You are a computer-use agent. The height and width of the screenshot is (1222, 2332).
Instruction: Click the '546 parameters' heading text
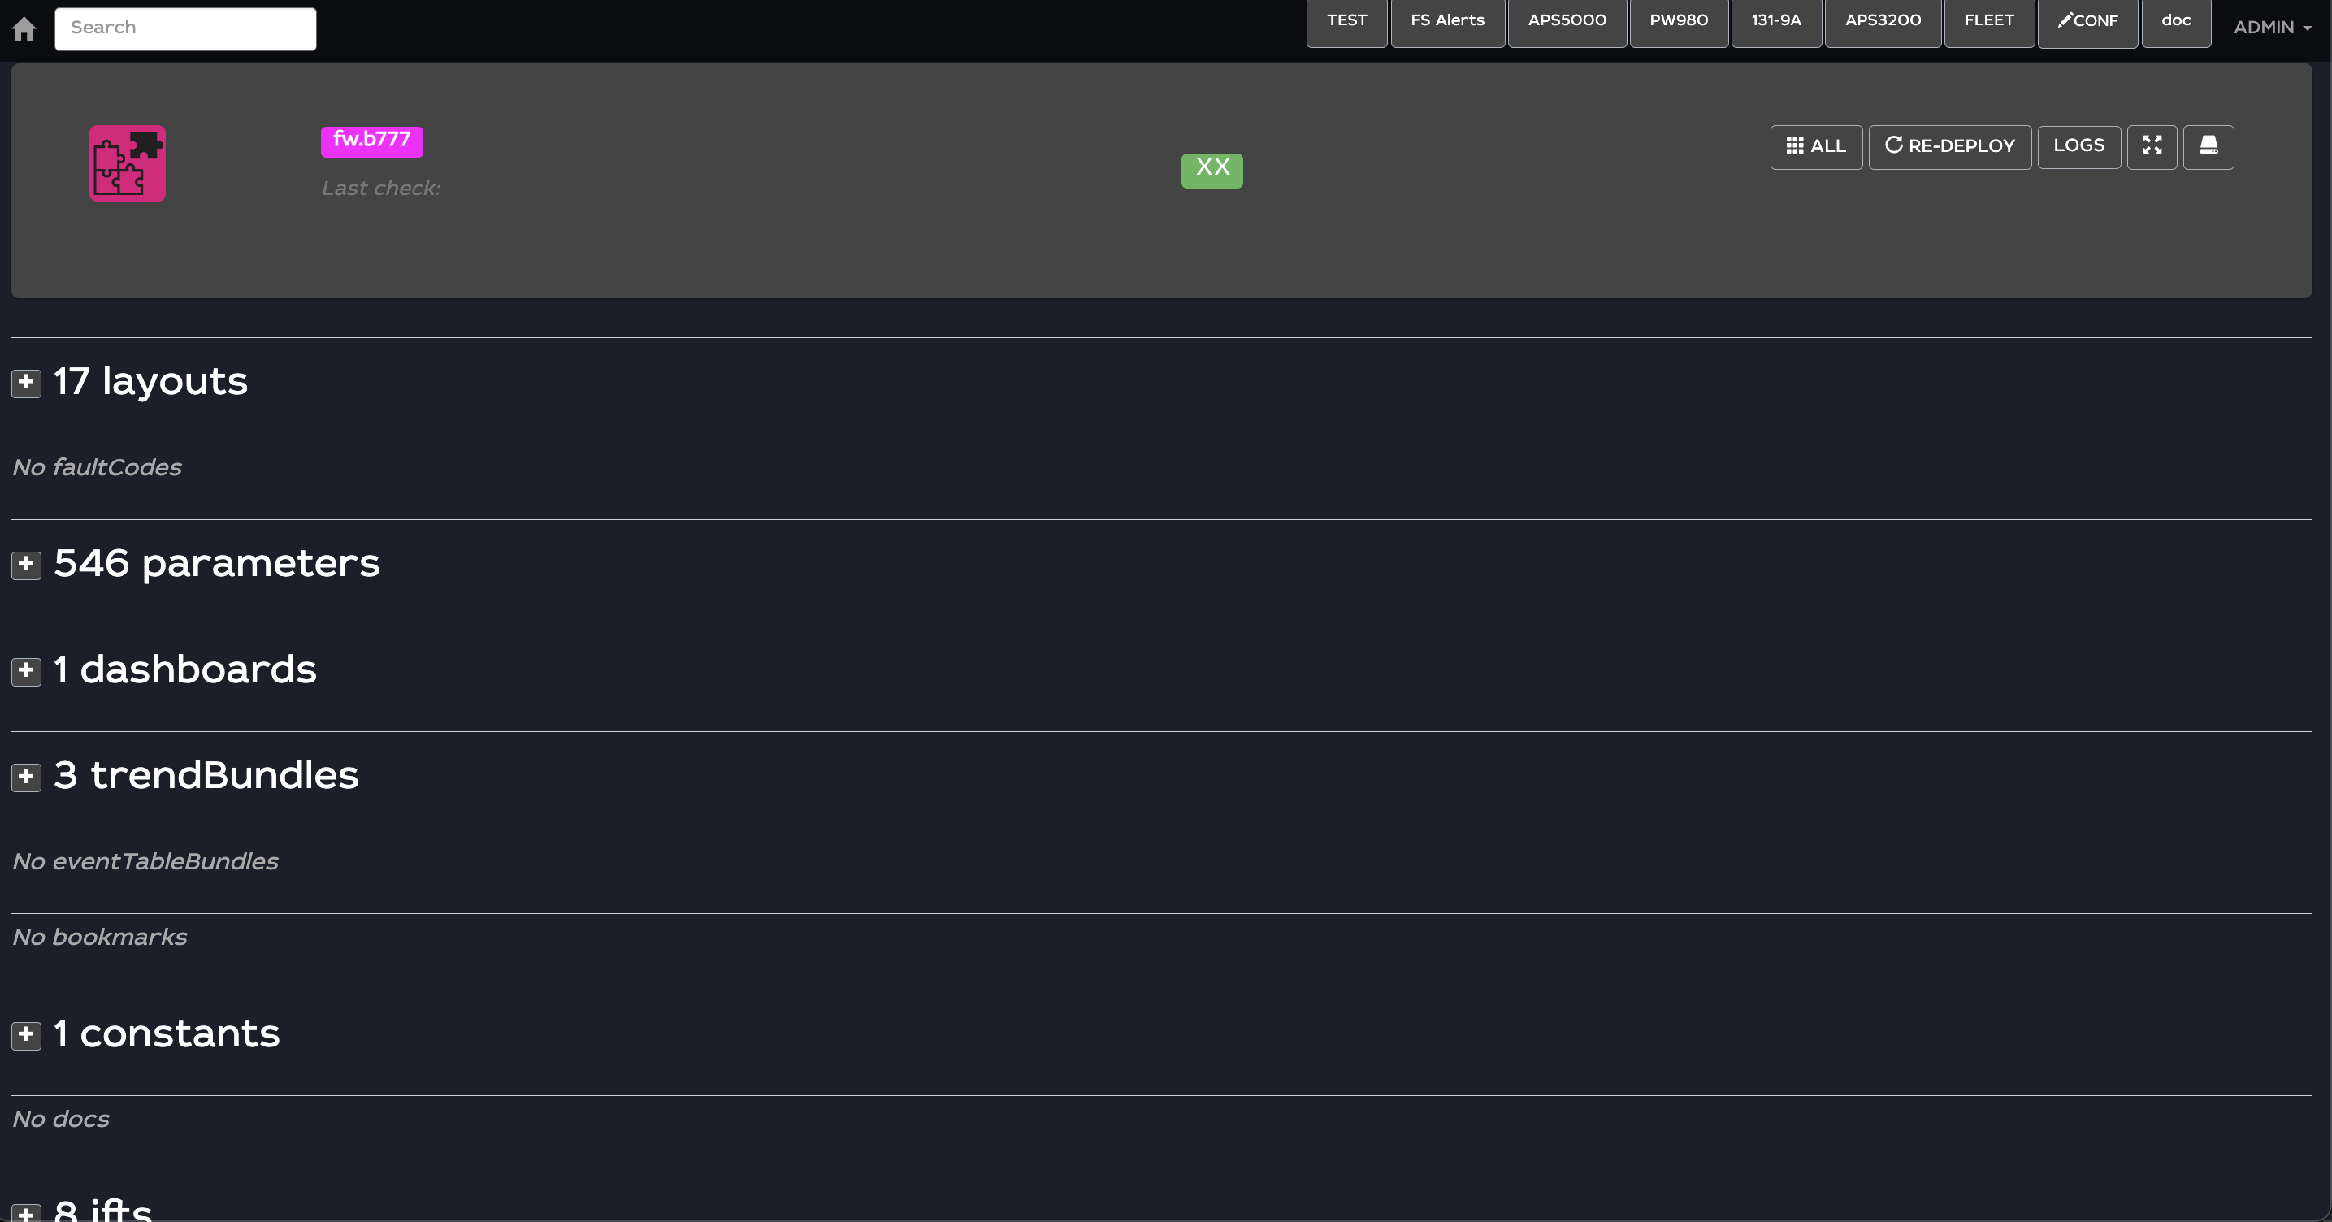pyautogui.click(x=216, y=564)
